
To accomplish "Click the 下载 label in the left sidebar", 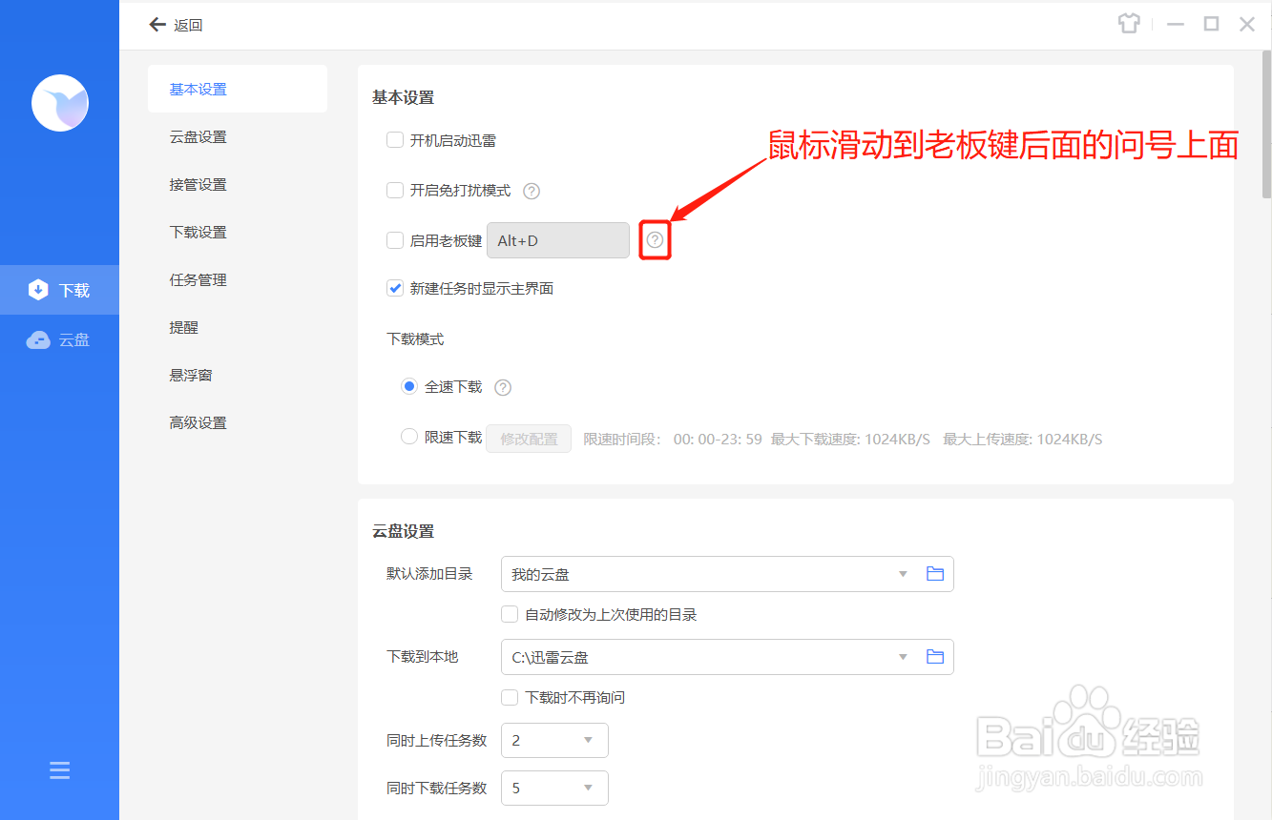I will [74, 290].
